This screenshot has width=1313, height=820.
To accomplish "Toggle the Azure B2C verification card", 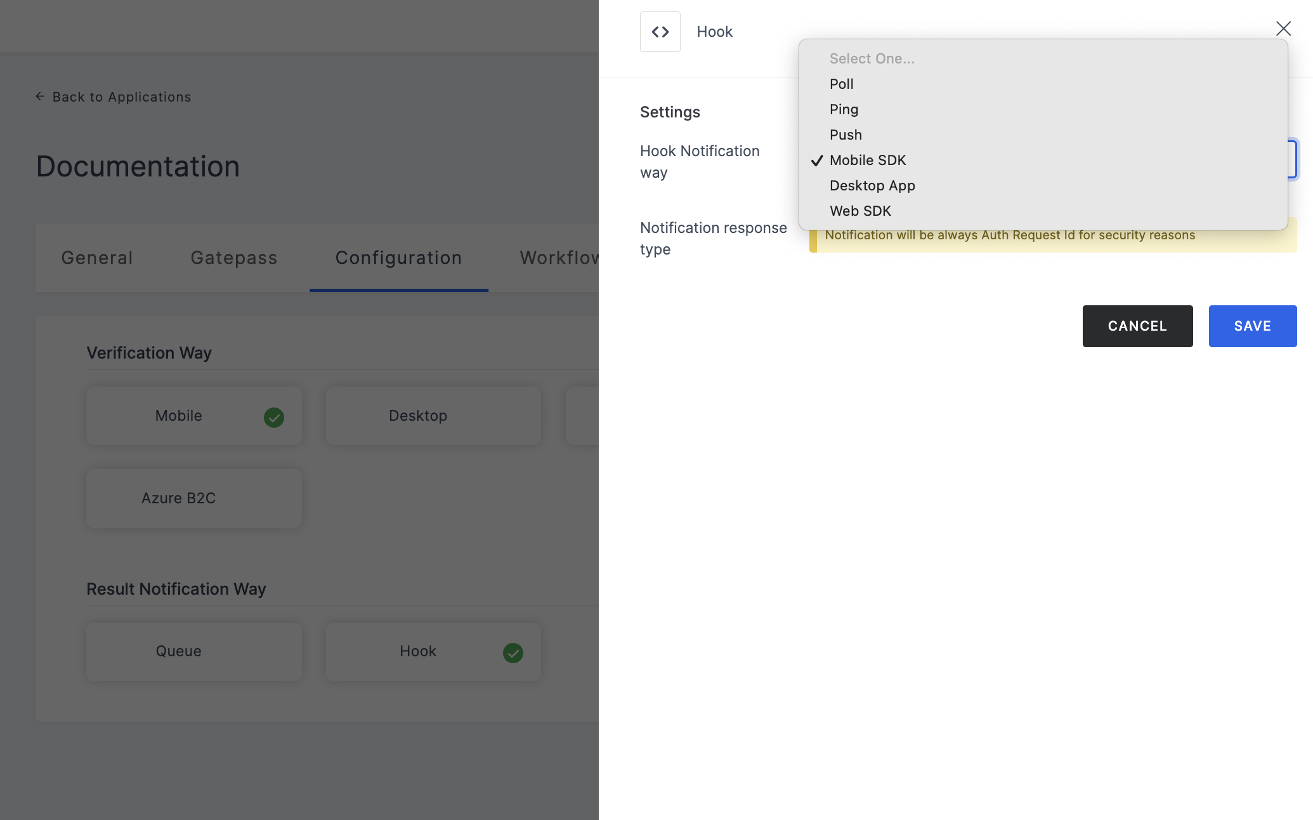I will pyautogui.click(x=194, y=498).
